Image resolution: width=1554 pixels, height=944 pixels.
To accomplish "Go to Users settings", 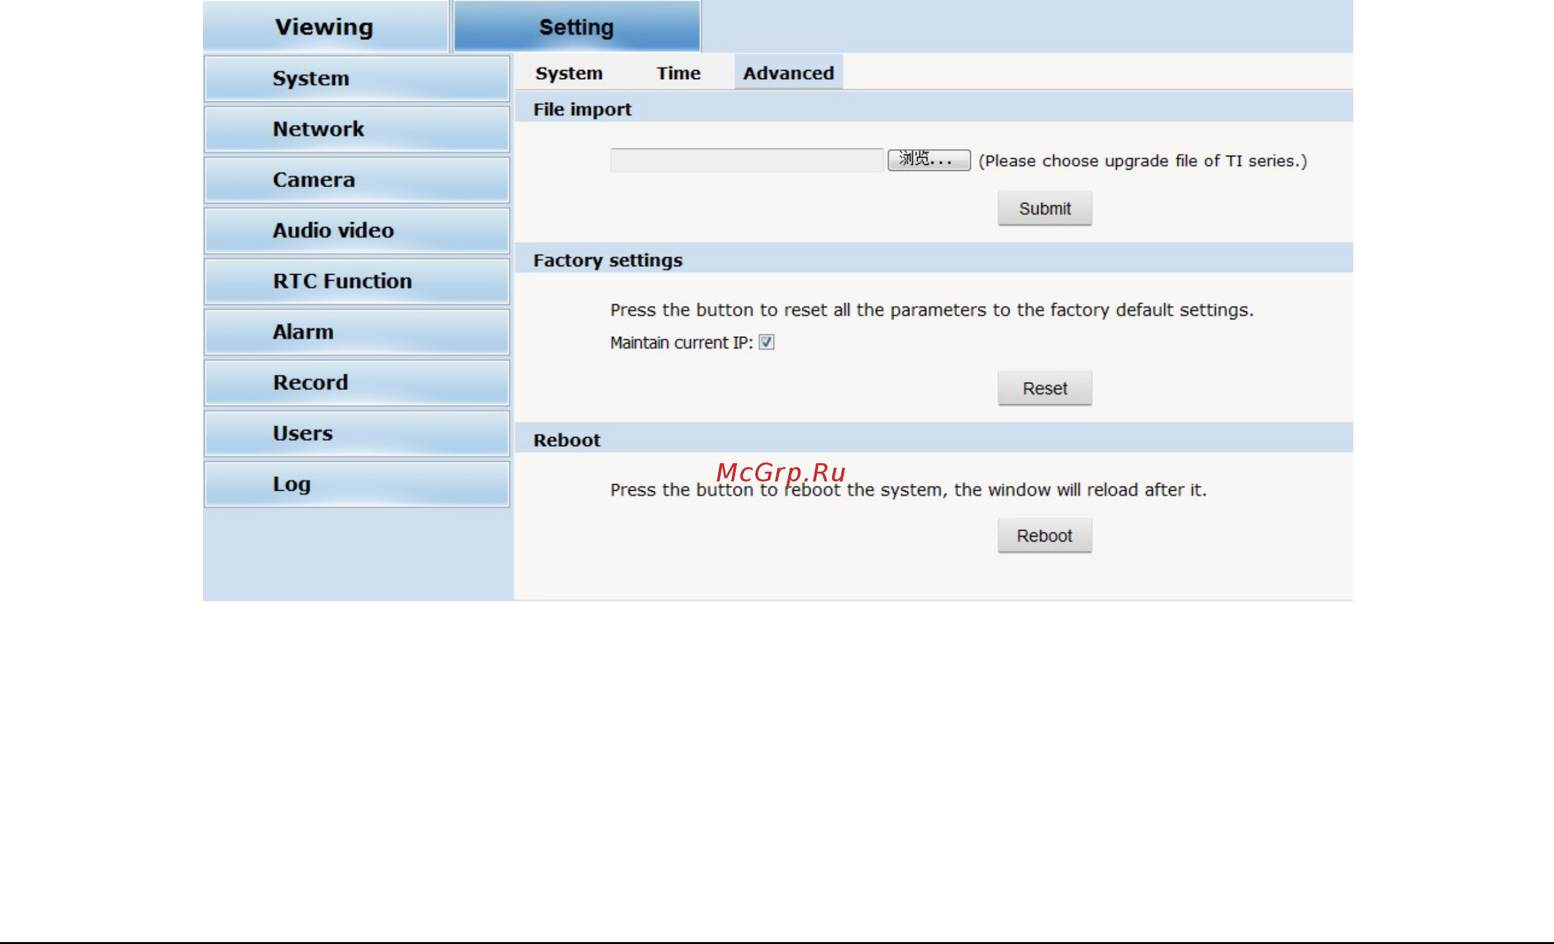I will [357, 433].
